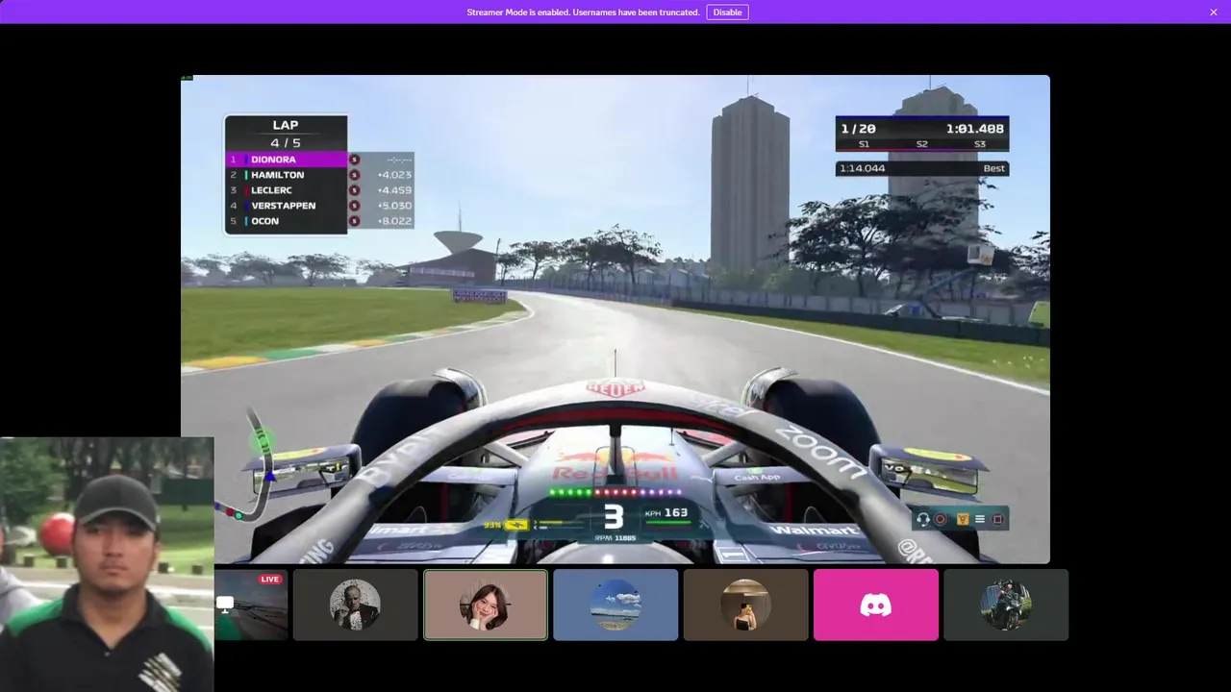
Task: Click the headset icon in the game overlay
Action: point(923,519)
